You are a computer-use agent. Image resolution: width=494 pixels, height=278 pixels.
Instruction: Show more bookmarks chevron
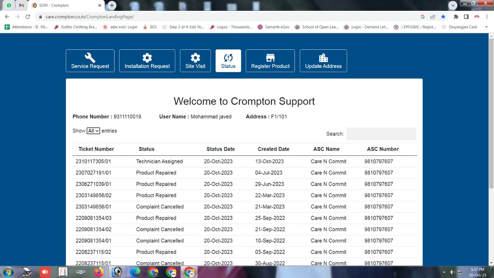(x=487, y=27)
